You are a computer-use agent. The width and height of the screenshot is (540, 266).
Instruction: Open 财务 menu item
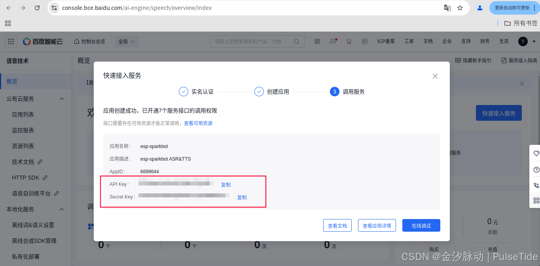pos(485,41)
